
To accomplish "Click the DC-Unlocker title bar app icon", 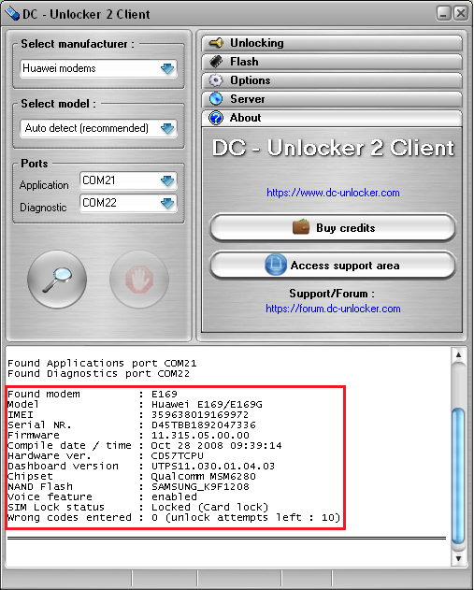I will coord(12,13).
